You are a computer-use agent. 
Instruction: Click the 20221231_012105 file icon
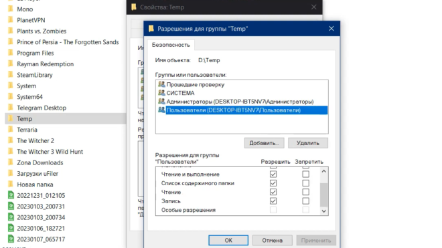point(11,195)
